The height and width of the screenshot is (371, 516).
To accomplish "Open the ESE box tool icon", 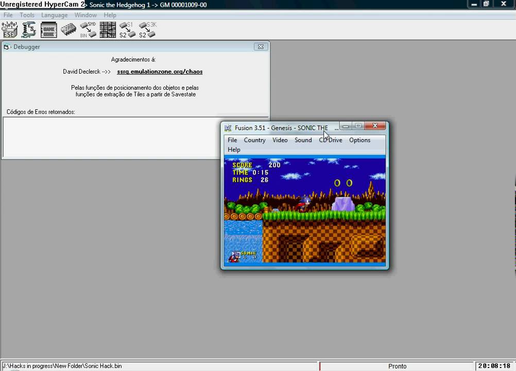I will 10,29.
